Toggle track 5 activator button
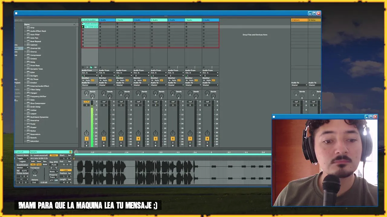 tap(155, 139)
